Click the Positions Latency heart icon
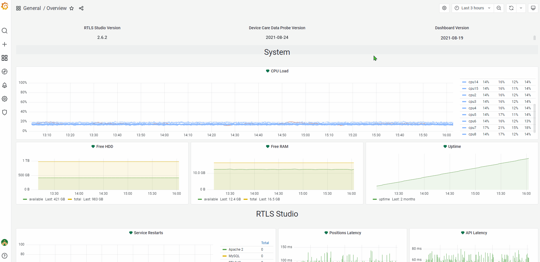Screen dimensions: 540x262 pos(326,233)
